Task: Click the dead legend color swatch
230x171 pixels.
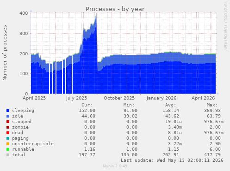Action: 8,133
